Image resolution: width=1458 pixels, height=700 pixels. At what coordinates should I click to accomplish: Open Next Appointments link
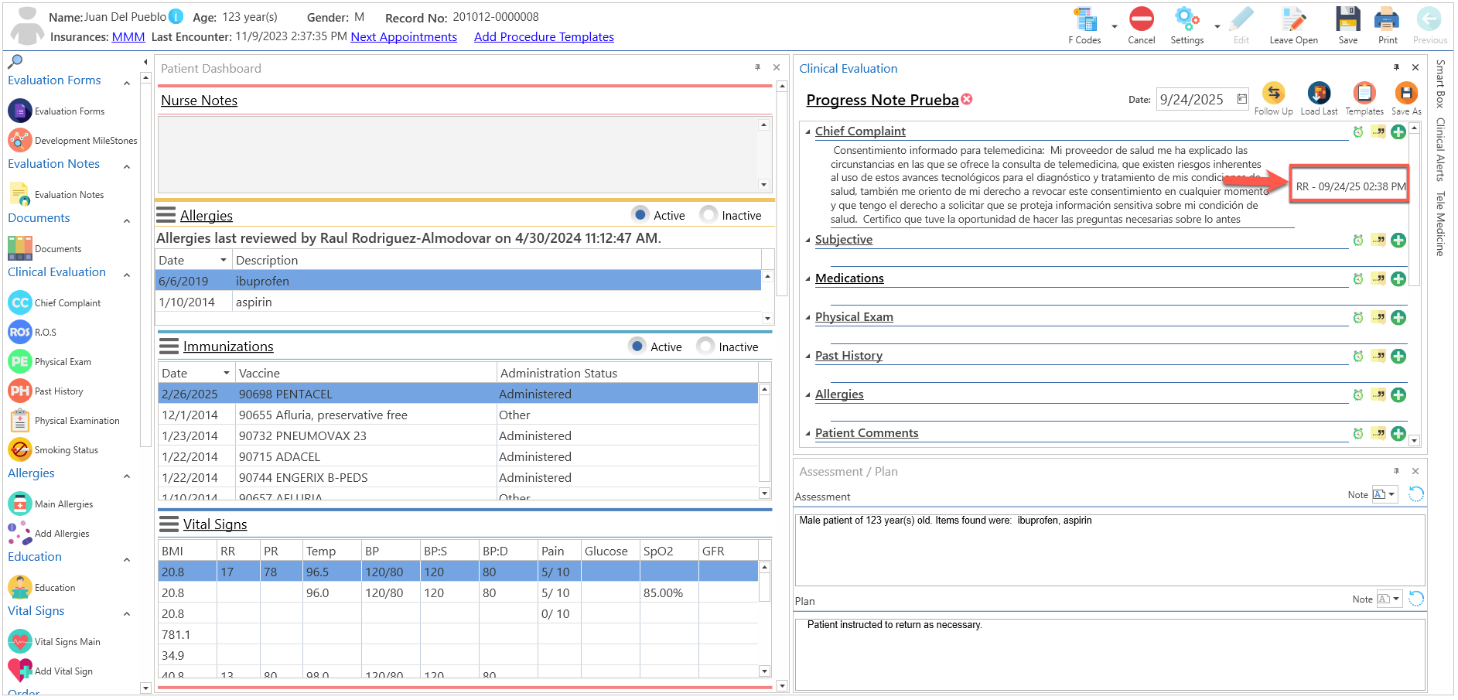(404, 36)
